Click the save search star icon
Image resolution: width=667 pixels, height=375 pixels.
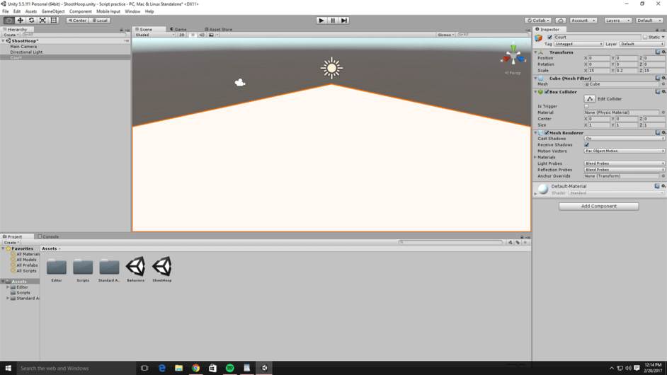(x=525, y=243)
